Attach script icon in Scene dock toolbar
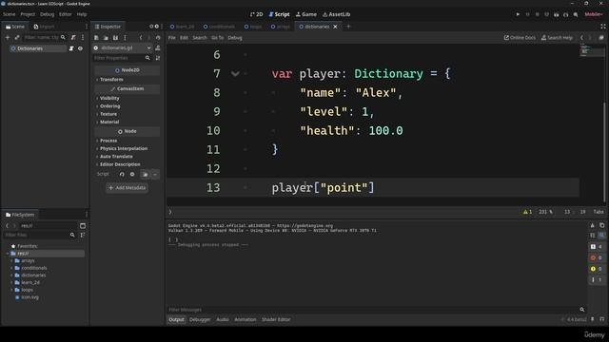 pos(73,38)
